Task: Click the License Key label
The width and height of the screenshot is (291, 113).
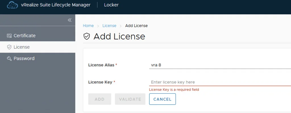Action: coord(100,82)
